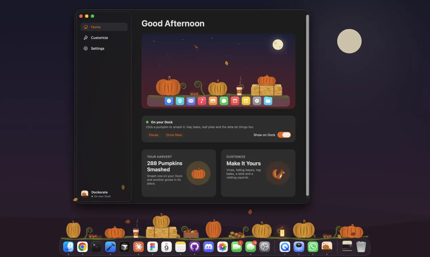Viewport: 430px width, 257px height.
Task: Click the mail envelope icon in the preview dock
Action: (x=191, y=101)
